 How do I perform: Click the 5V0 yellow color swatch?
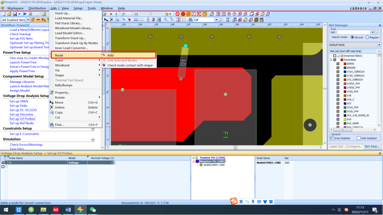[x=345, y=119]
